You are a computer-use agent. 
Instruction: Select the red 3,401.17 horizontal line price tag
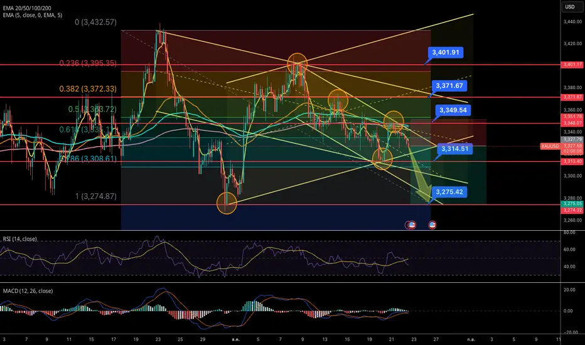[572, 65]
